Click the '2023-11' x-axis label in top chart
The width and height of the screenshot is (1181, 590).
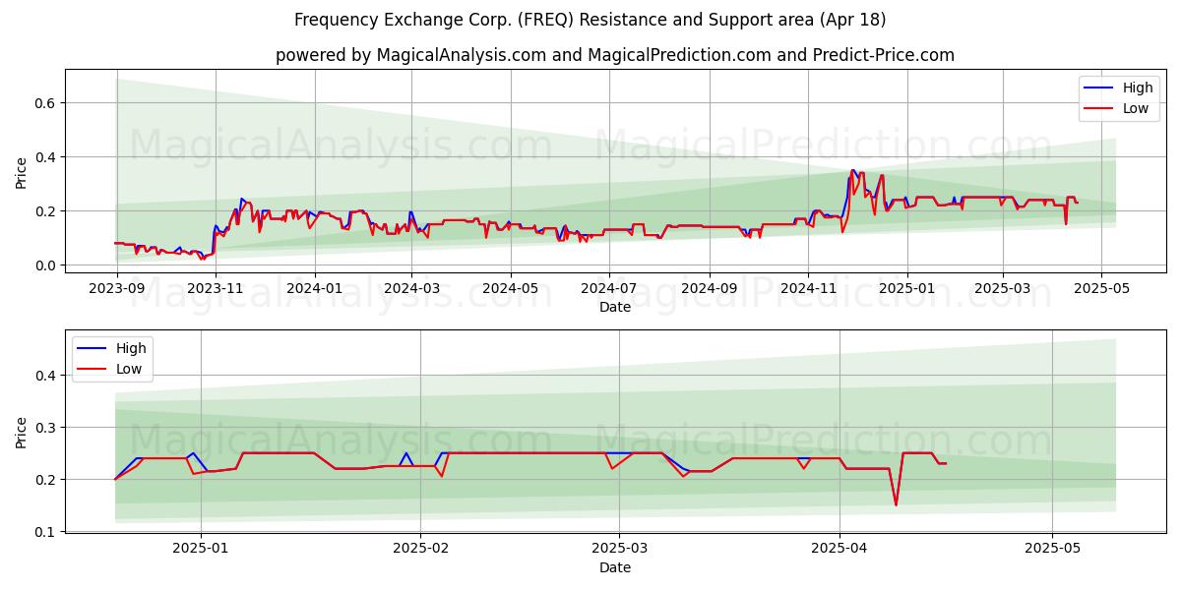[x=216, y=288]
